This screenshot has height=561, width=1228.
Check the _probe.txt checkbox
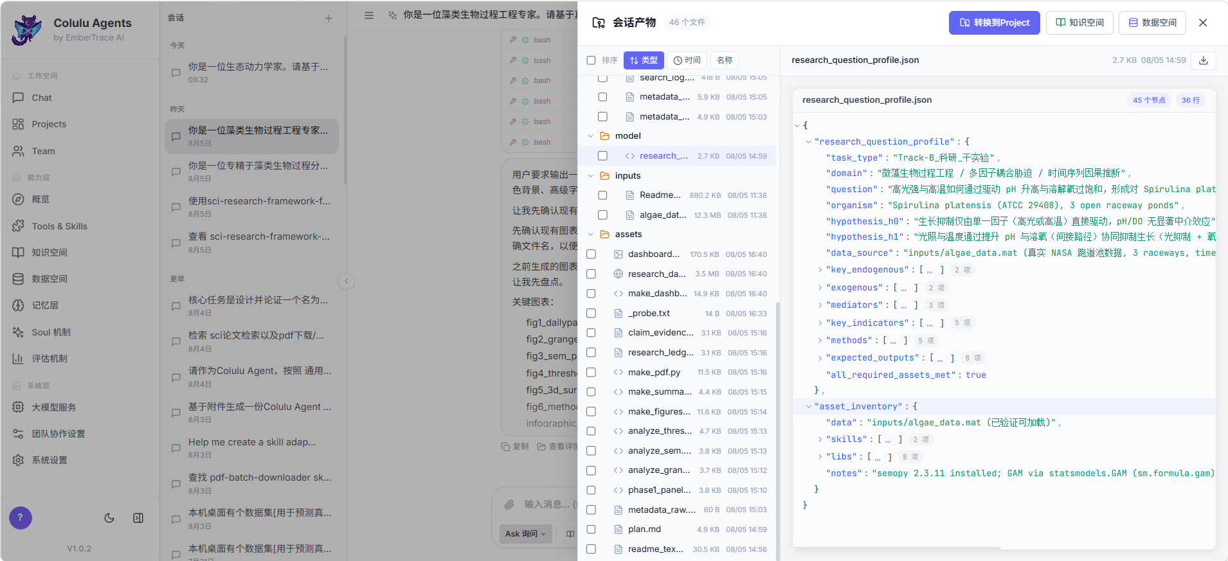(591, 314)
